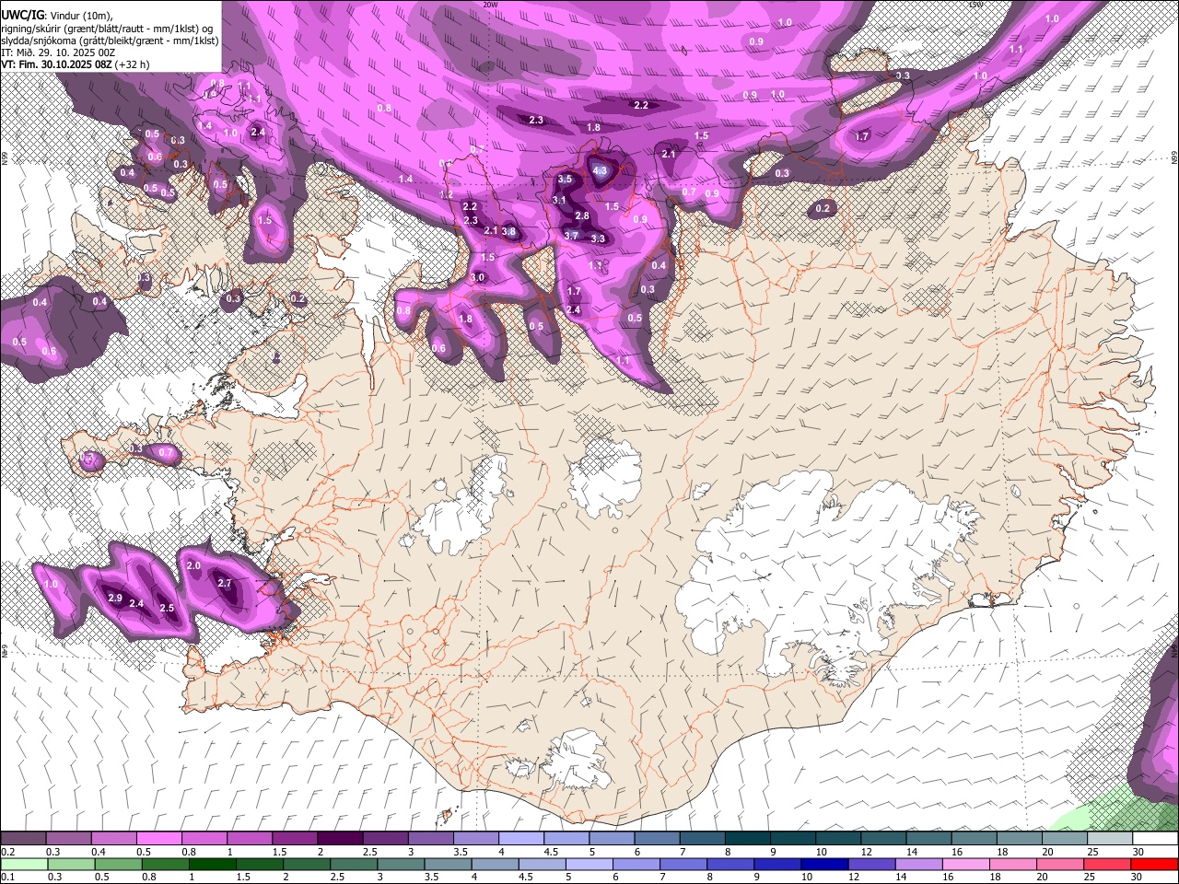This screenshot has height=884, width=1179.
Task: Click the 2.7 value in the southwest snow band
Action: tap(225, 584)
